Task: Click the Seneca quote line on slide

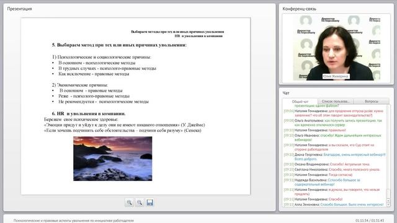Action: (123, 131)
